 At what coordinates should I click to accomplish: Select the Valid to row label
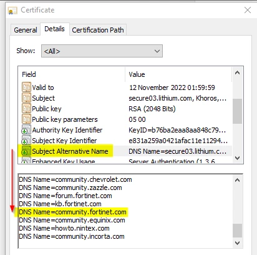point(43,87)
